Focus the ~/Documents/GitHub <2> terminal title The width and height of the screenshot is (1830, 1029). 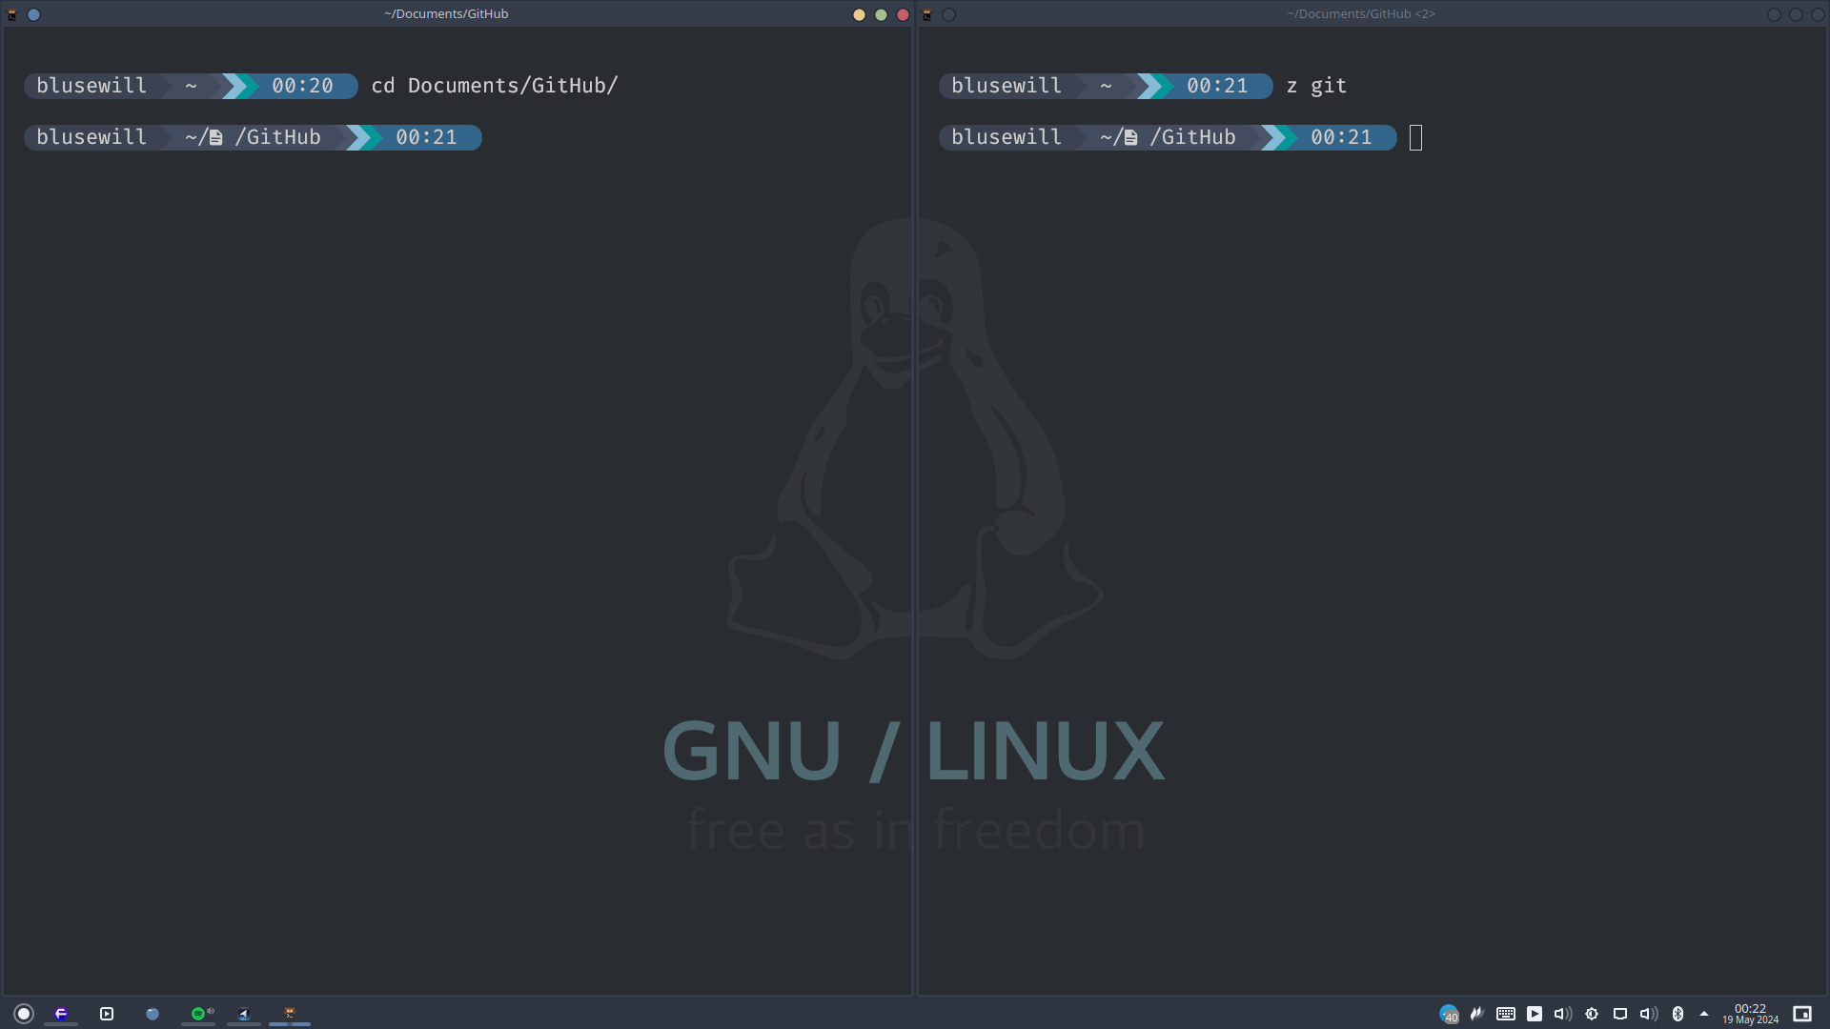(1360, 13)
